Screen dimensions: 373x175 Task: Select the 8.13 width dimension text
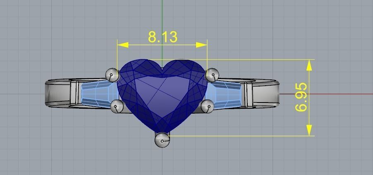tap(163, 37)
